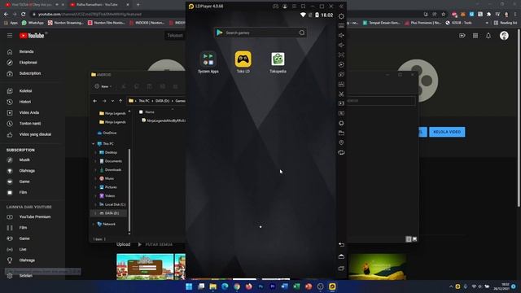Click Search games field in LDPlayer
Image resolution: width=521 pixels, height=293 pixels.
pos(260,33)
